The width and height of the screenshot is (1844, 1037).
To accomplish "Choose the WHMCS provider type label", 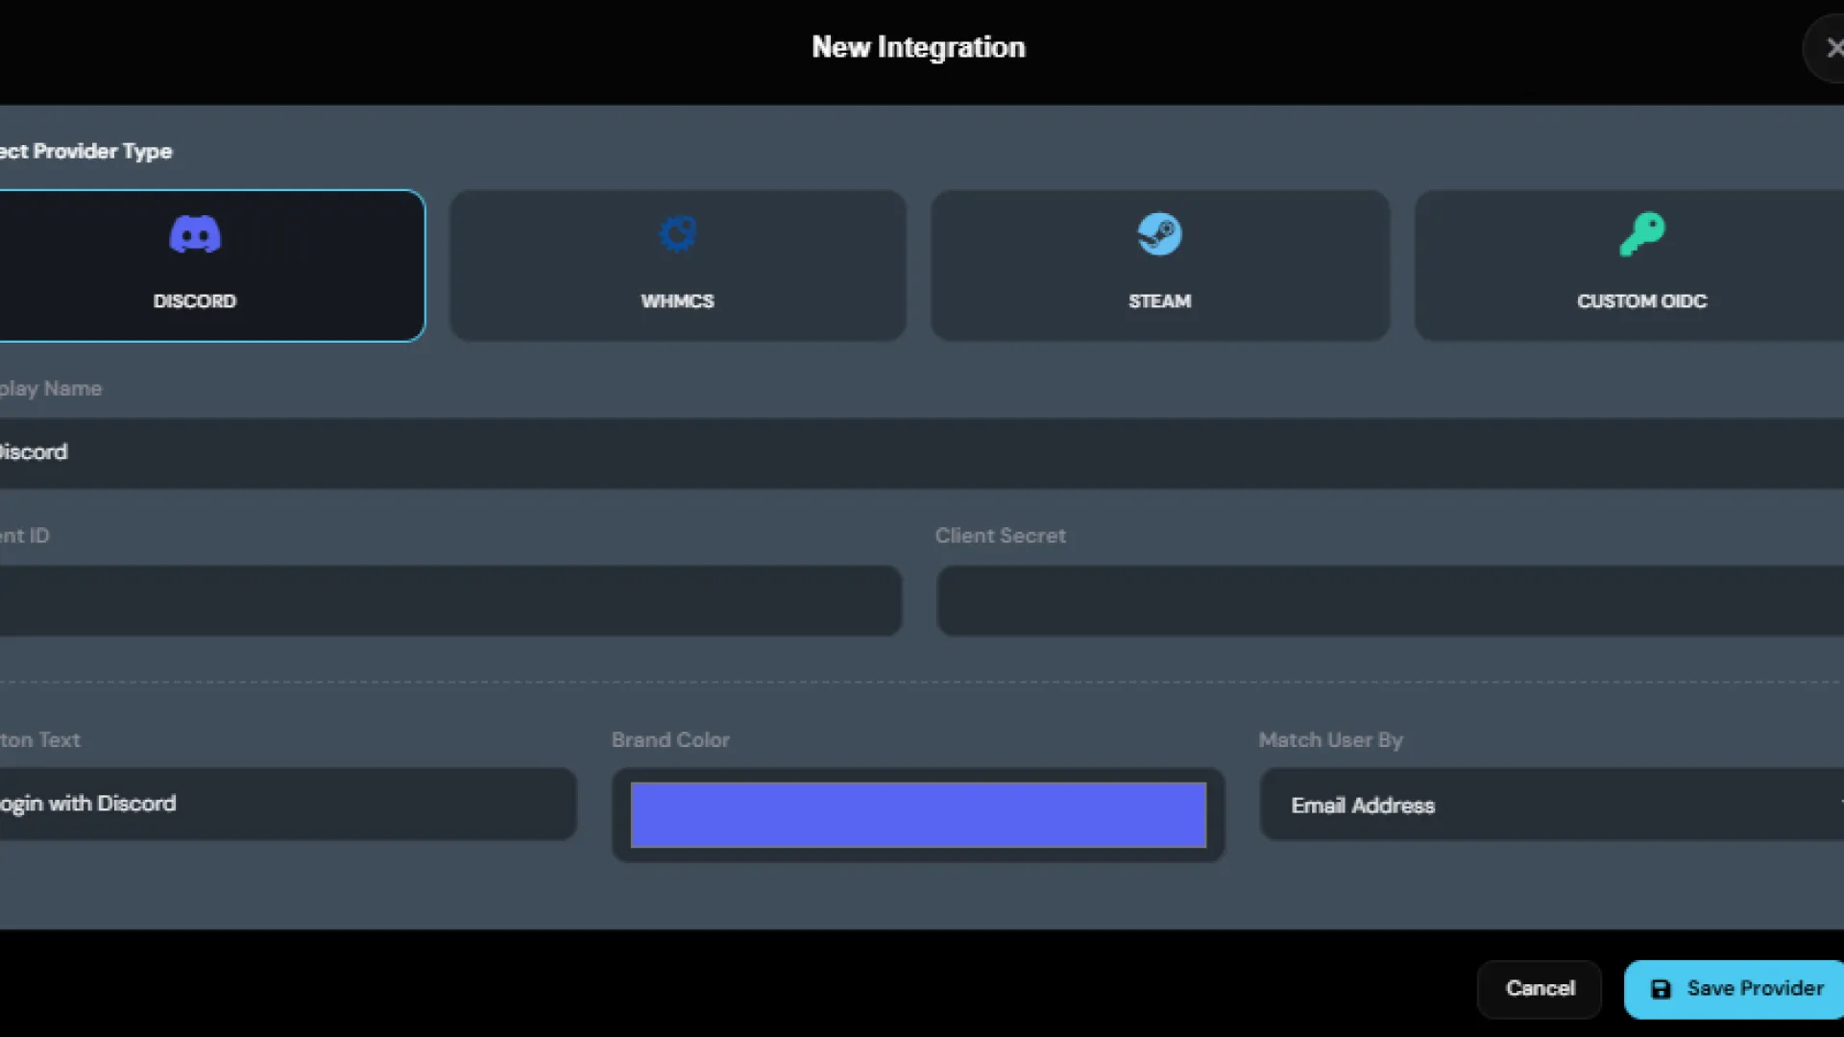I will point(677,301).
